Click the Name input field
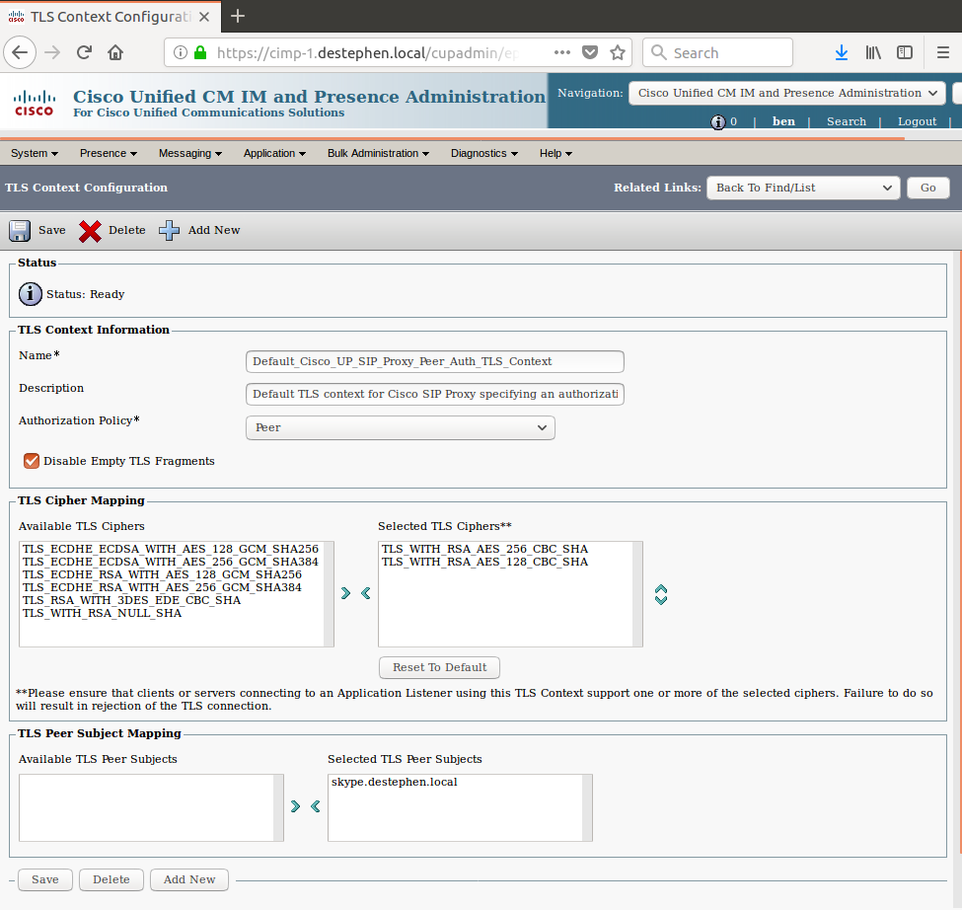This screenshot has width=962, height=910. (x=435, y=361)
